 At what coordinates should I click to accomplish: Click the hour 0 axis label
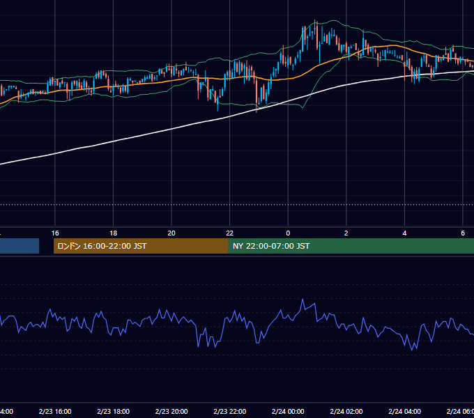click(x=288, y=233)
